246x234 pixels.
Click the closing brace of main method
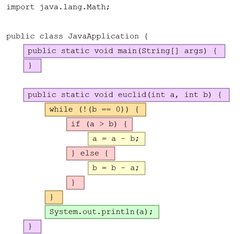click(32, 66)
